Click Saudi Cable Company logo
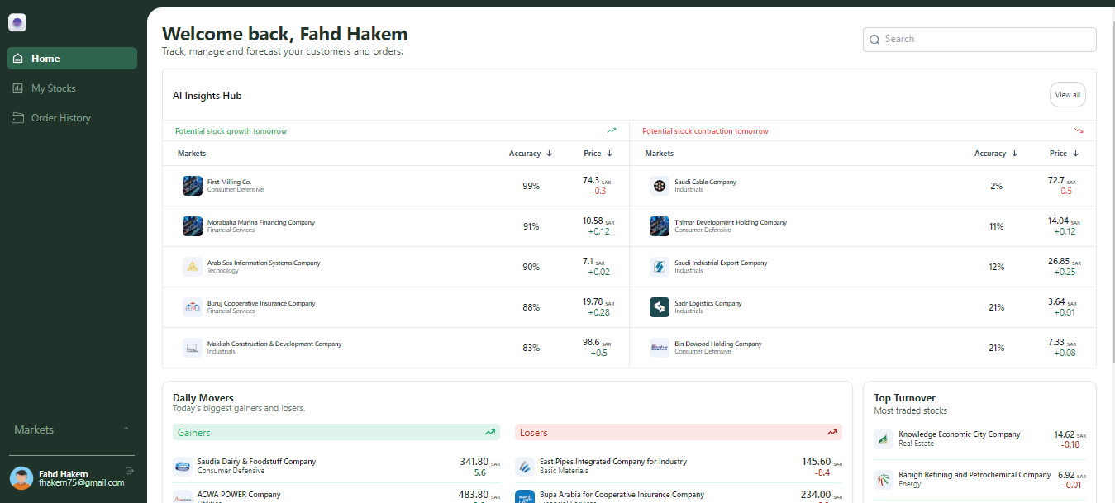 (660, 186)
